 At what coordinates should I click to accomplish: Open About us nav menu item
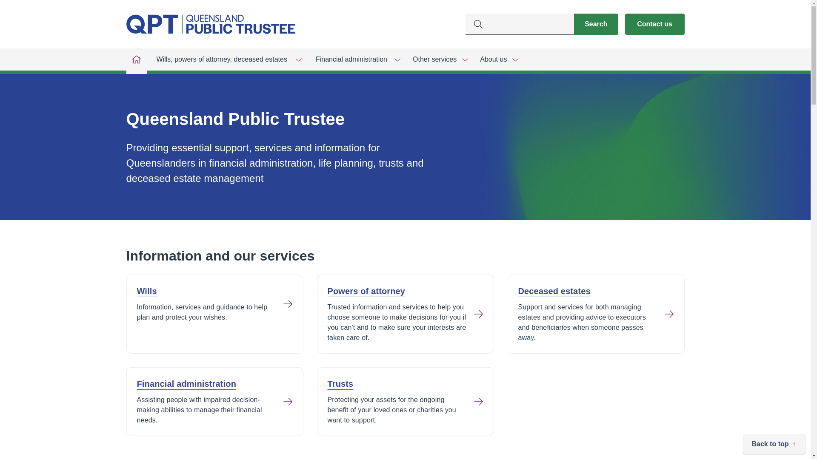(x=493, y=59)
